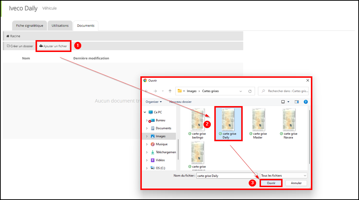Click the file list vertical scrollbar
Viewport: 359px width, 200px height.
point(309,137)
